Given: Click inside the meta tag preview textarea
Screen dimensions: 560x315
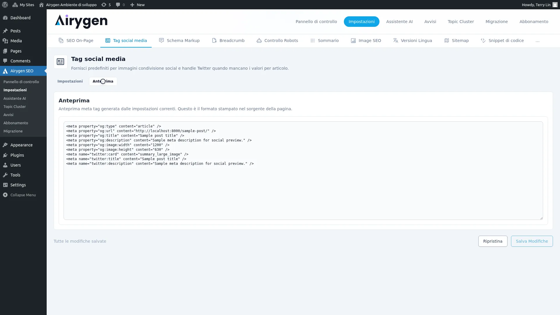Looking at the screenshot, I should (x=303, y=171).
